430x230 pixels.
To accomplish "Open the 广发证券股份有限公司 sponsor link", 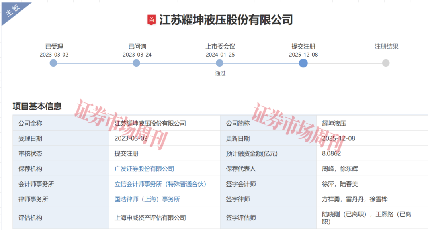I will [x=144, y=168].
